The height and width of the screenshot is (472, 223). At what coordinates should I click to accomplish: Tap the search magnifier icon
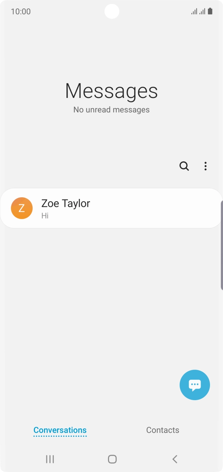tap(184, 166)
